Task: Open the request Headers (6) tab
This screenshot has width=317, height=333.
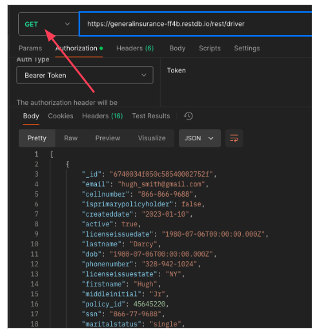Action: pyautogui.click(x=135, y=48)
